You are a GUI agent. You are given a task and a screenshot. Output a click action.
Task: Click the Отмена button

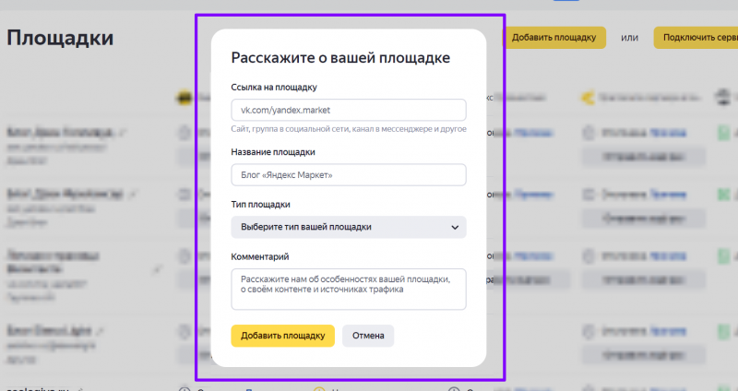(368, 336)
